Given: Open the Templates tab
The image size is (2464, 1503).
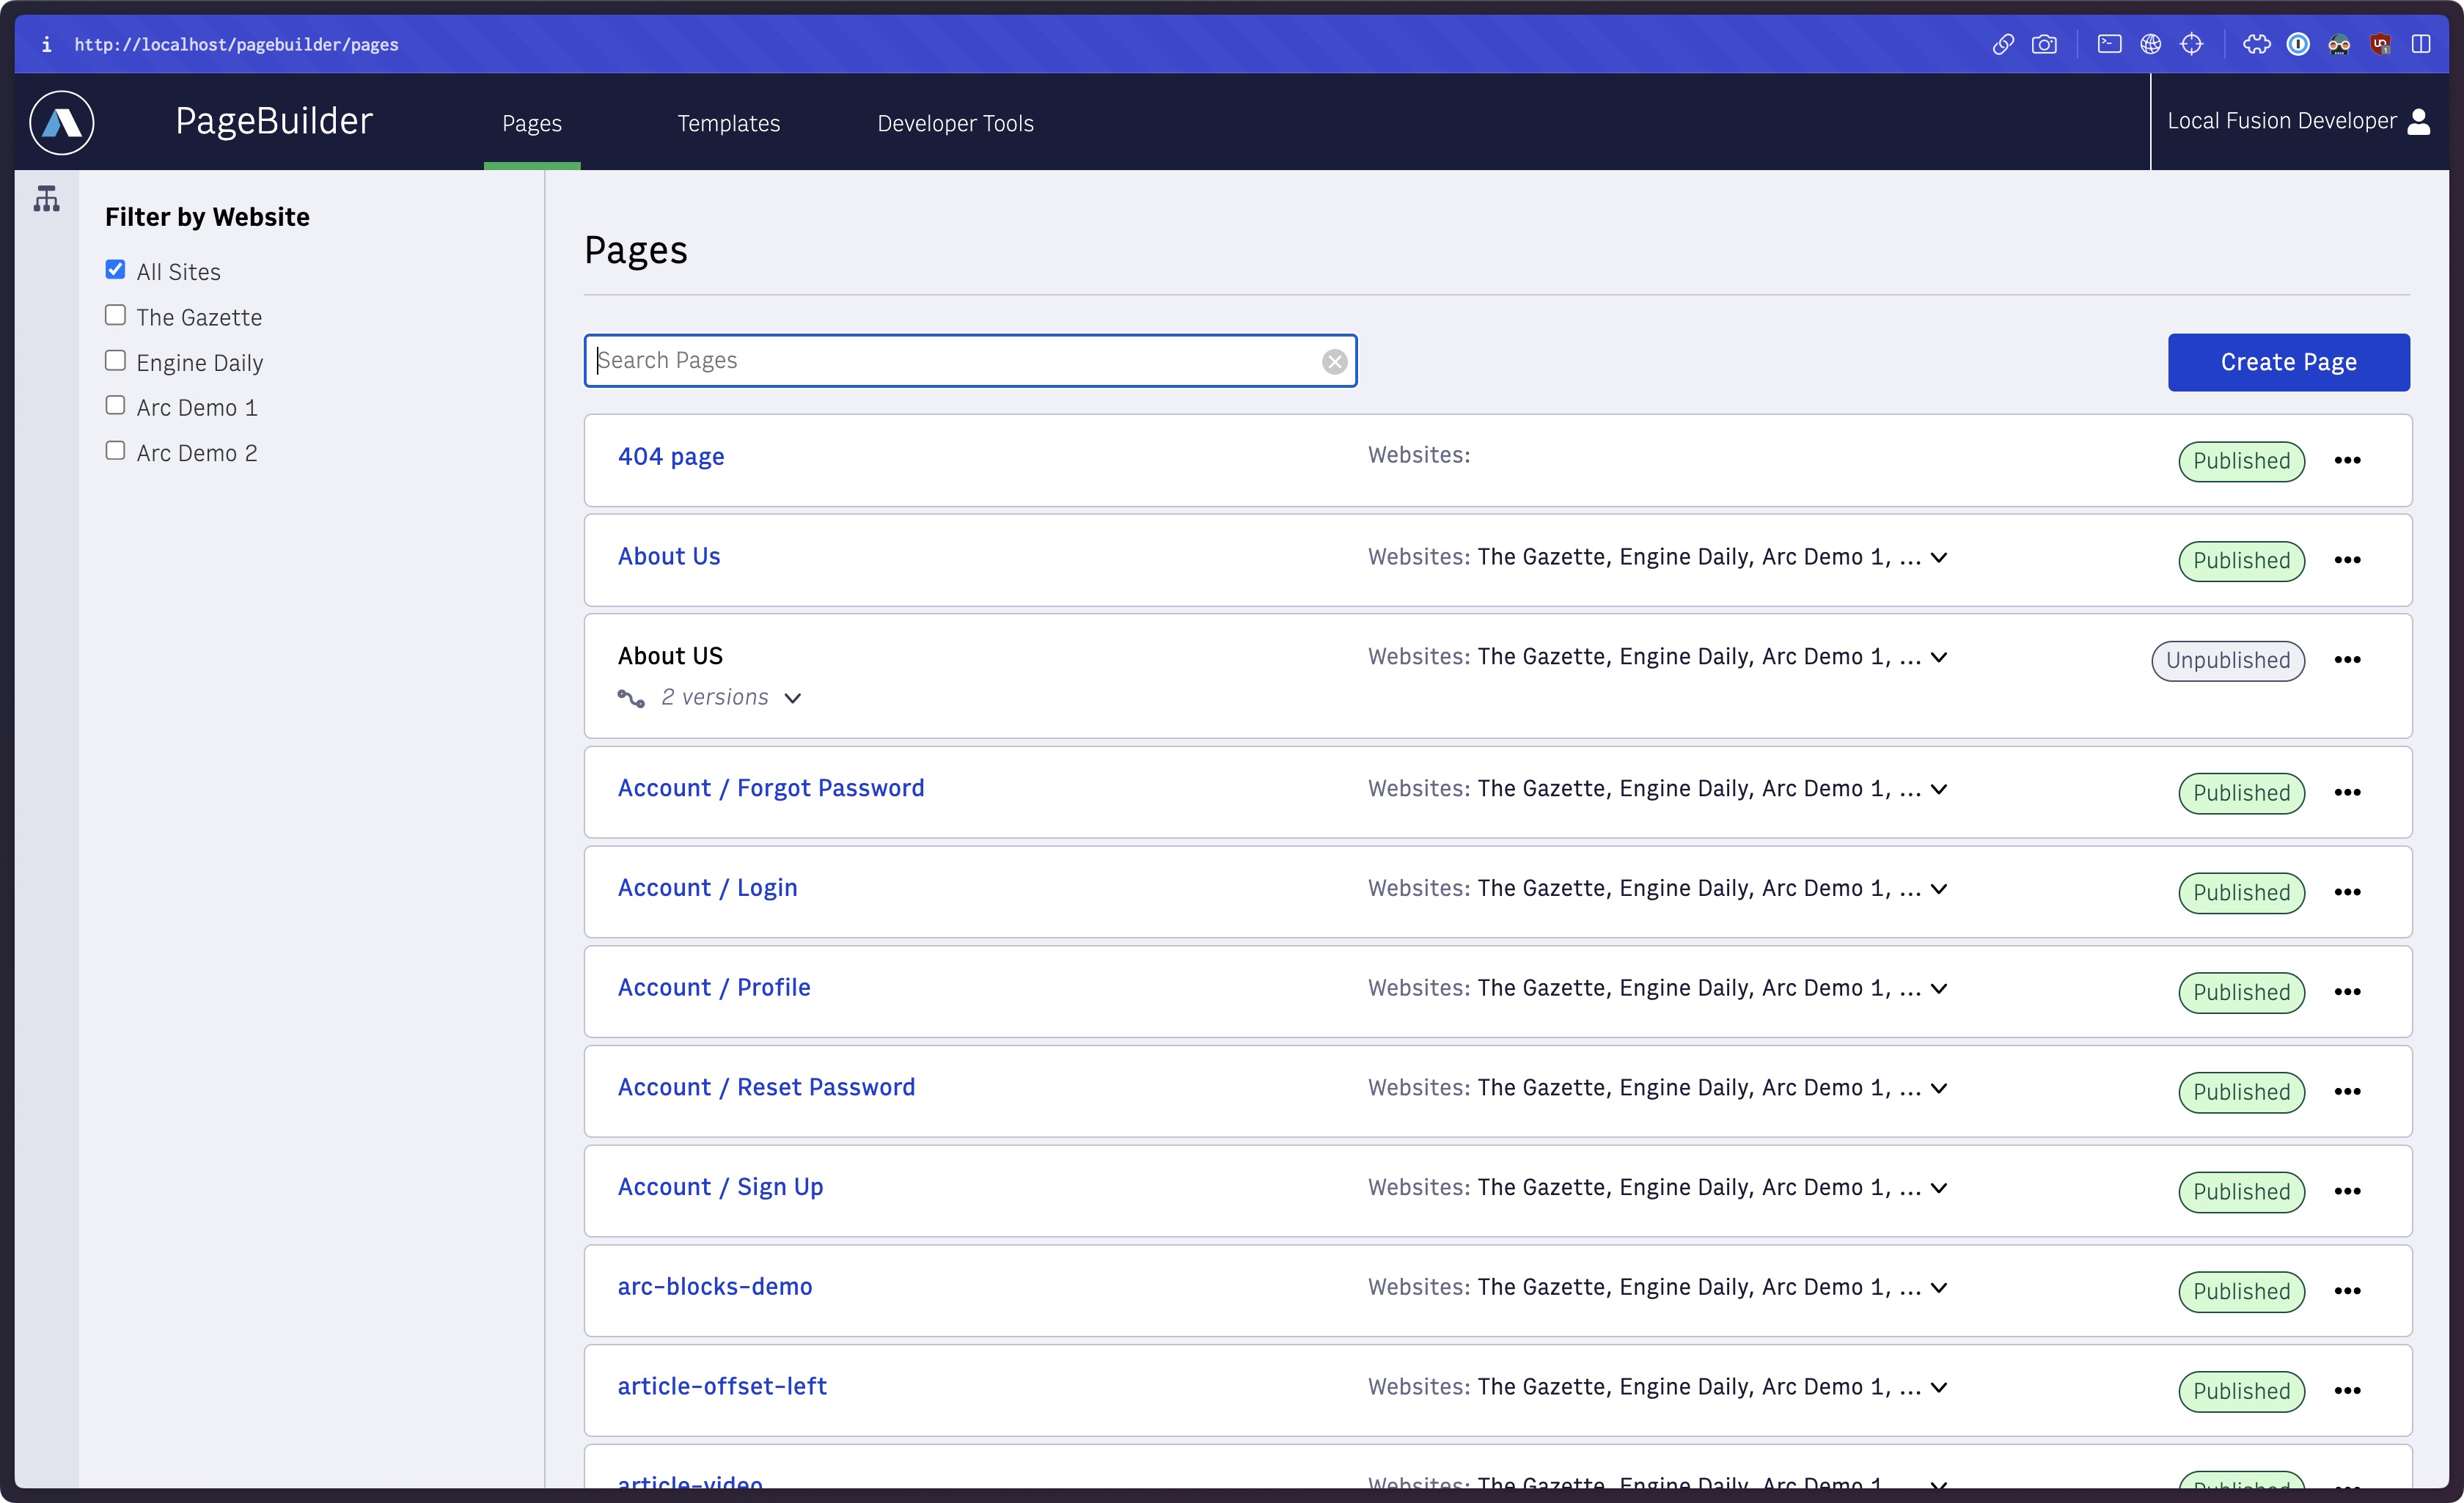Looking at the screenshot, I should pyautogui.click(x=729, y=122).
